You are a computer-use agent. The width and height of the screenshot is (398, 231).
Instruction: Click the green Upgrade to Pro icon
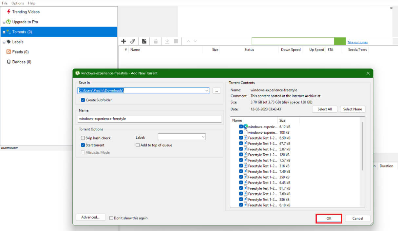[x=9, y=22]
